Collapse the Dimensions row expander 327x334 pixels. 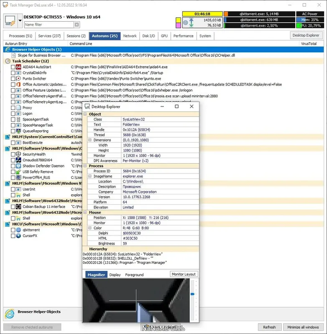[x=90, y=140]
